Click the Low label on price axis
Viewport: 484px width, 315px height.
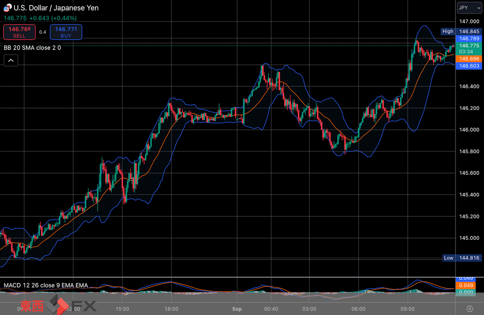449,258
